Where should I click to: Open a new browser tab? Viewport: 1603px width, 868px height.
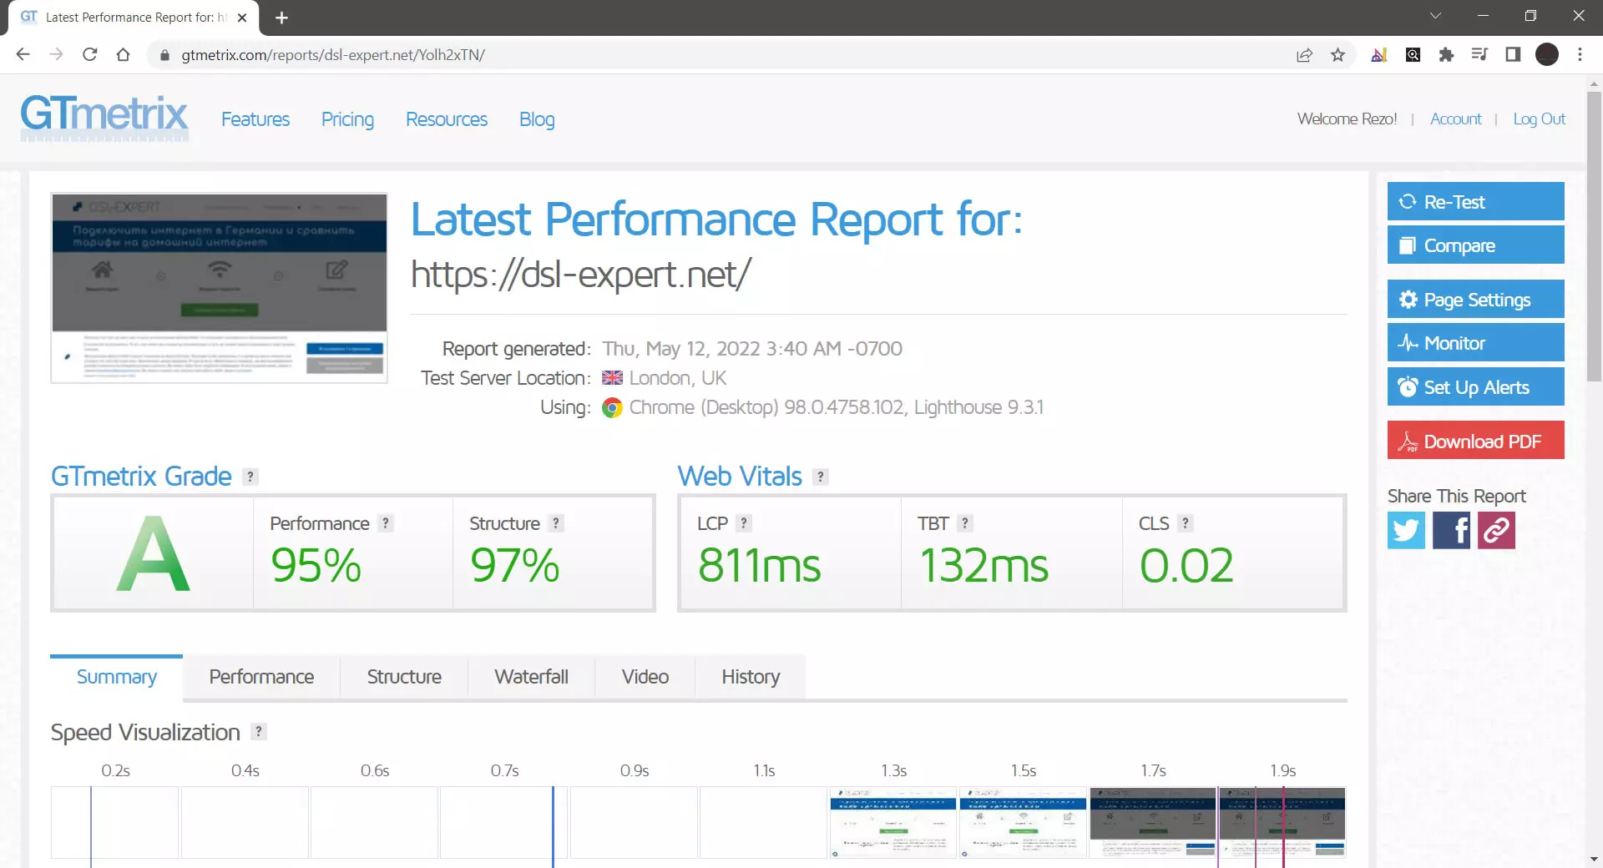click(281, 18)
